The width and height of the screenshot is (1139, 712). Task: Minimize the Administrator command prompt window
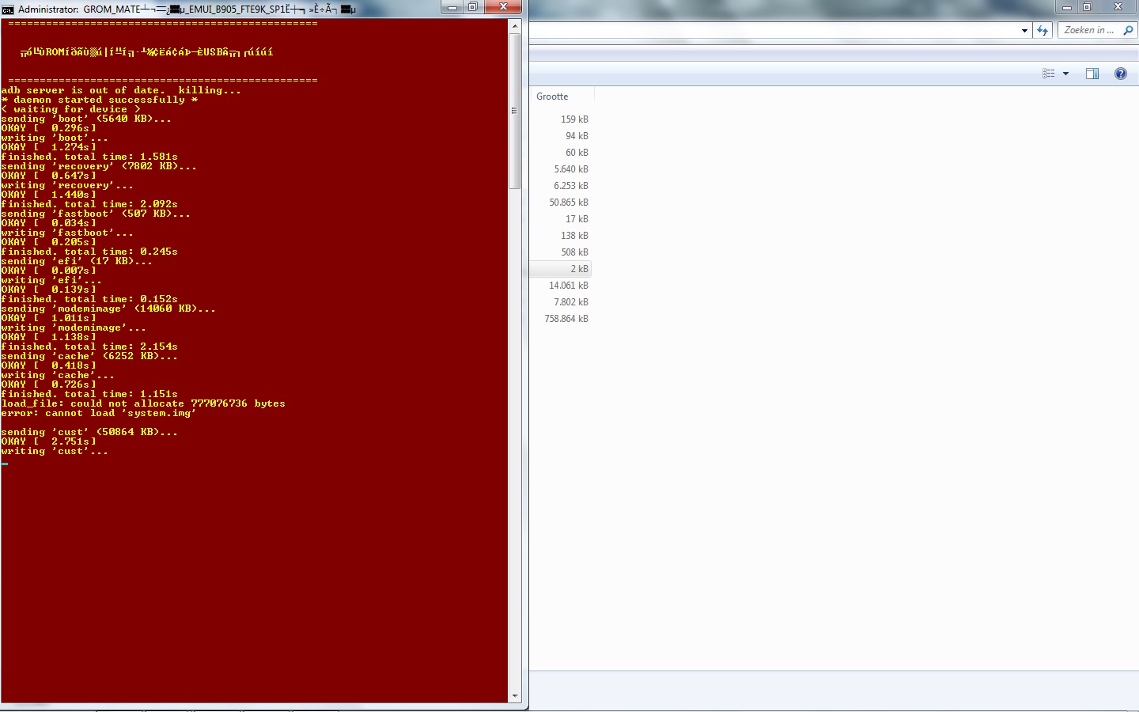point(452,8)
